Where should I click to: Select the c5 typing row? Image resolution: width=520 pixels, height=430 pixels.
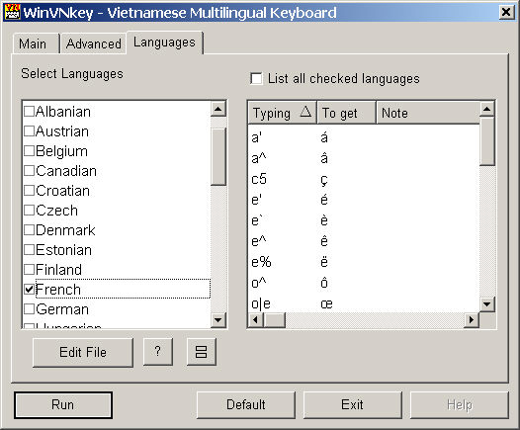[364, 179]
